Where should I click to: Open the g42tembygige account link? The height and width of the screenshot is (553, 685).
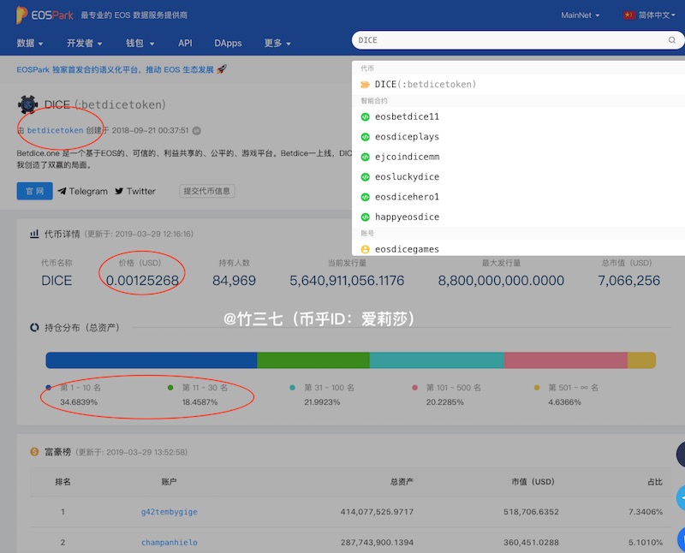pyautogui.click(x=169, y=512)
